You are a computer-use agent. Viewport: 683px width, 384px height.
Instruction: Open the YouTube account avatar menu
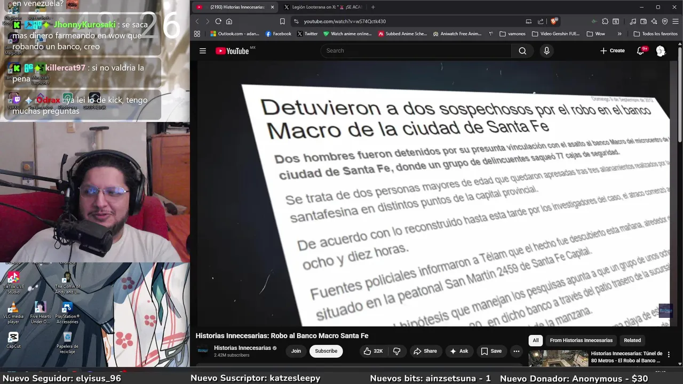(661, 51)
